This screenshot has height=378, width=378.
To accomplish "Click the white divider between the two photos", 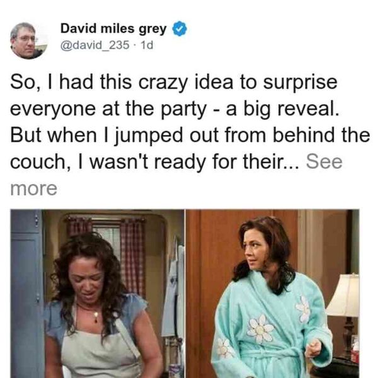I will click(x=185, y=294).
